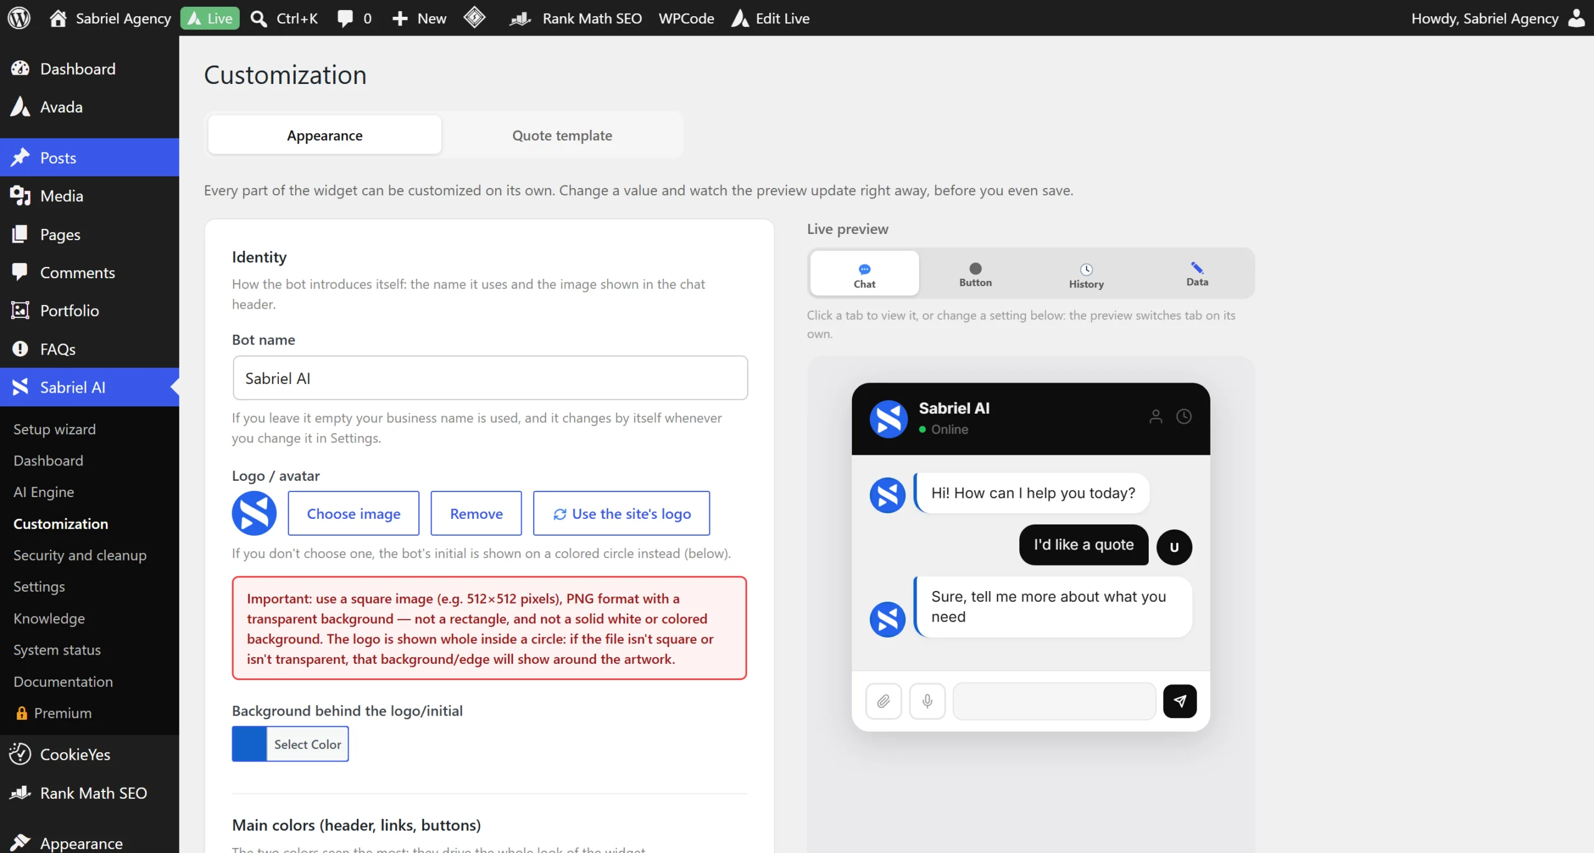
Task: Click the Avada logo icon in sidebar
Action: 20,106
